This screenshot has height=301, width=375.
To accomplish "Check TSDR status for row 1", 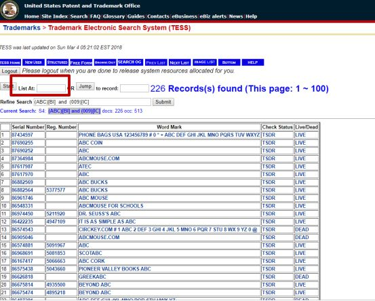I will 269,135.
